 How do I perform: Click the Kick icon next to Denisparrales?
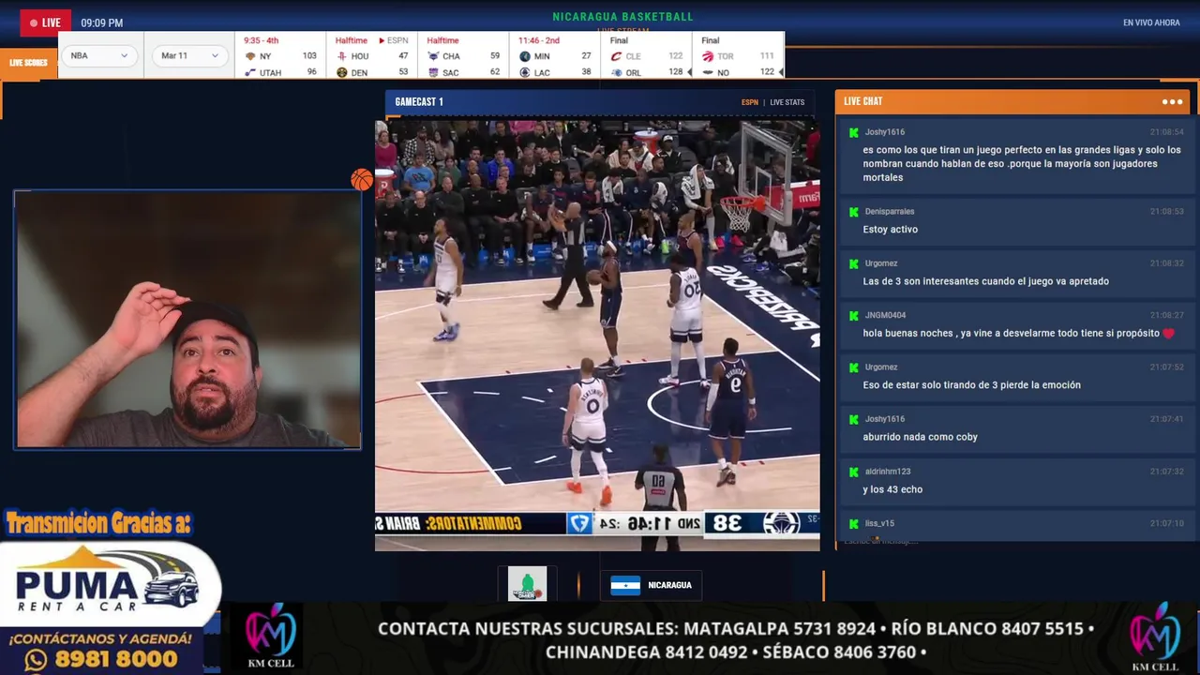pyautogui.click(x=853, y=212)
